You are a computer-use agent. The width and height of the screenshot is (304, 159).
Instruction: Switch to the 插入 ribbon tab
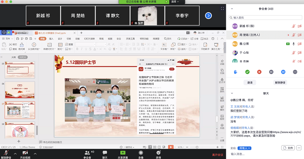tap(51, 39)
